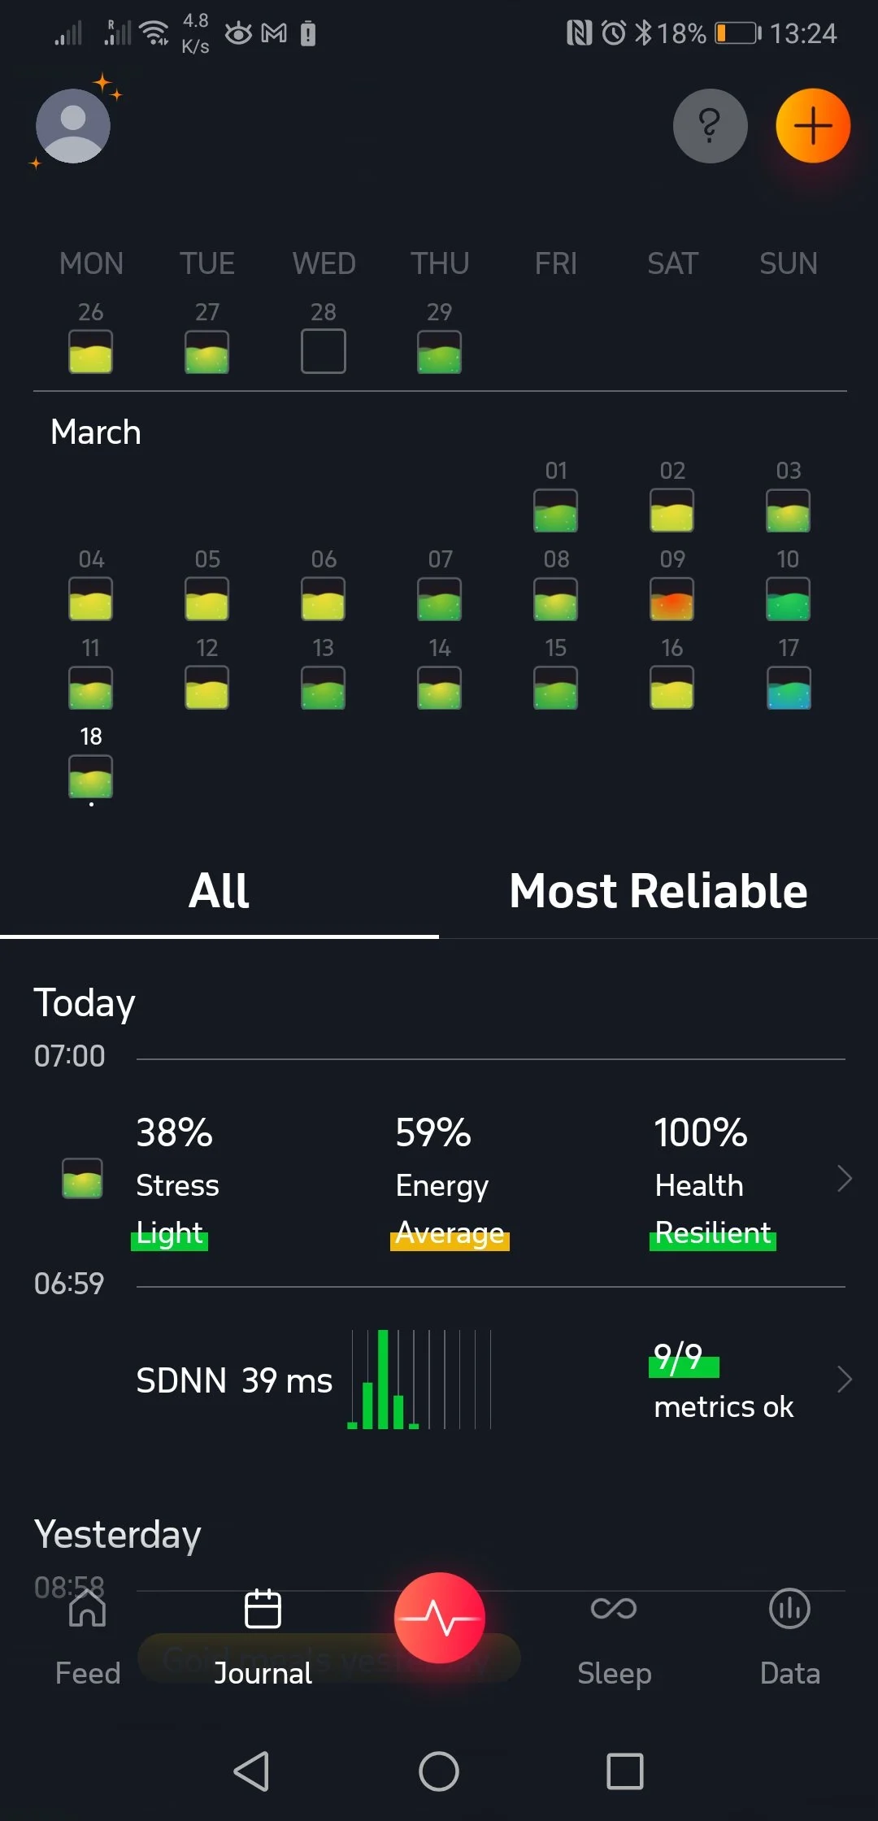This screenshot has width=878, height=1821.
Task: Select the empty day box for 28
Action: [x=324, y=351]
